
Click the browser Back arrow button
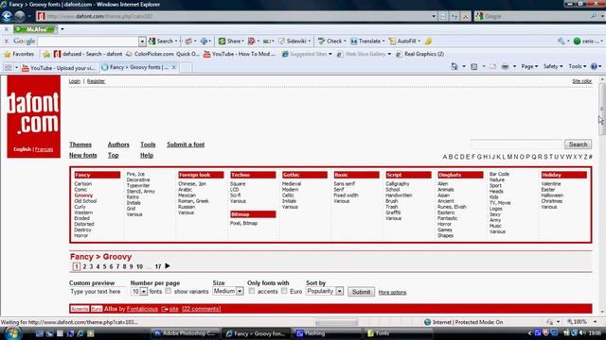click(7, 16)
